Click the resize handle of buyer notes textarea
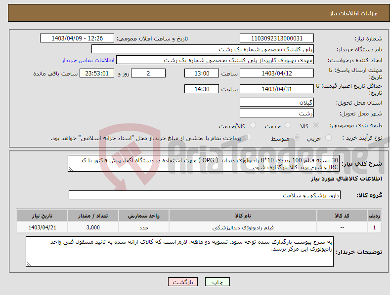This screenshot has height=295, width=390. point(29,264)
